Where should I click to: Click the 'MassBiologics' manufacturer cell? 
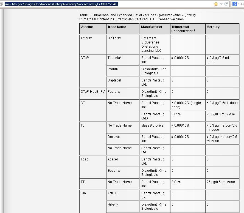coord(155,127)
